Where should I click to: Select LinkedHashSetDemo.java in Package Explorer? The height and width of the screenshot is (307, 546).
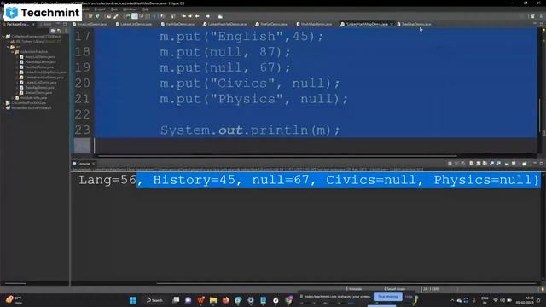coord(42,78)
